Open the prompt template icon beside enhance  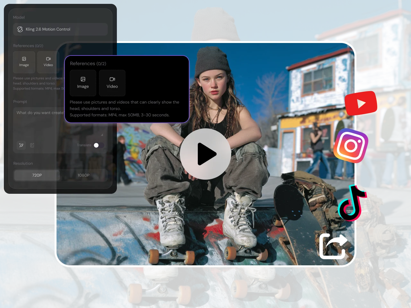pyautogui.click(x=32, y=145)
